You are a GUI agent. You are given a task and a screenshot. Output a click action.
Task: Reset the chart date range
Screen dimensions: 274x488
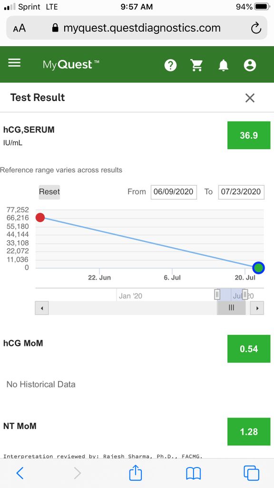pos(49,192)
